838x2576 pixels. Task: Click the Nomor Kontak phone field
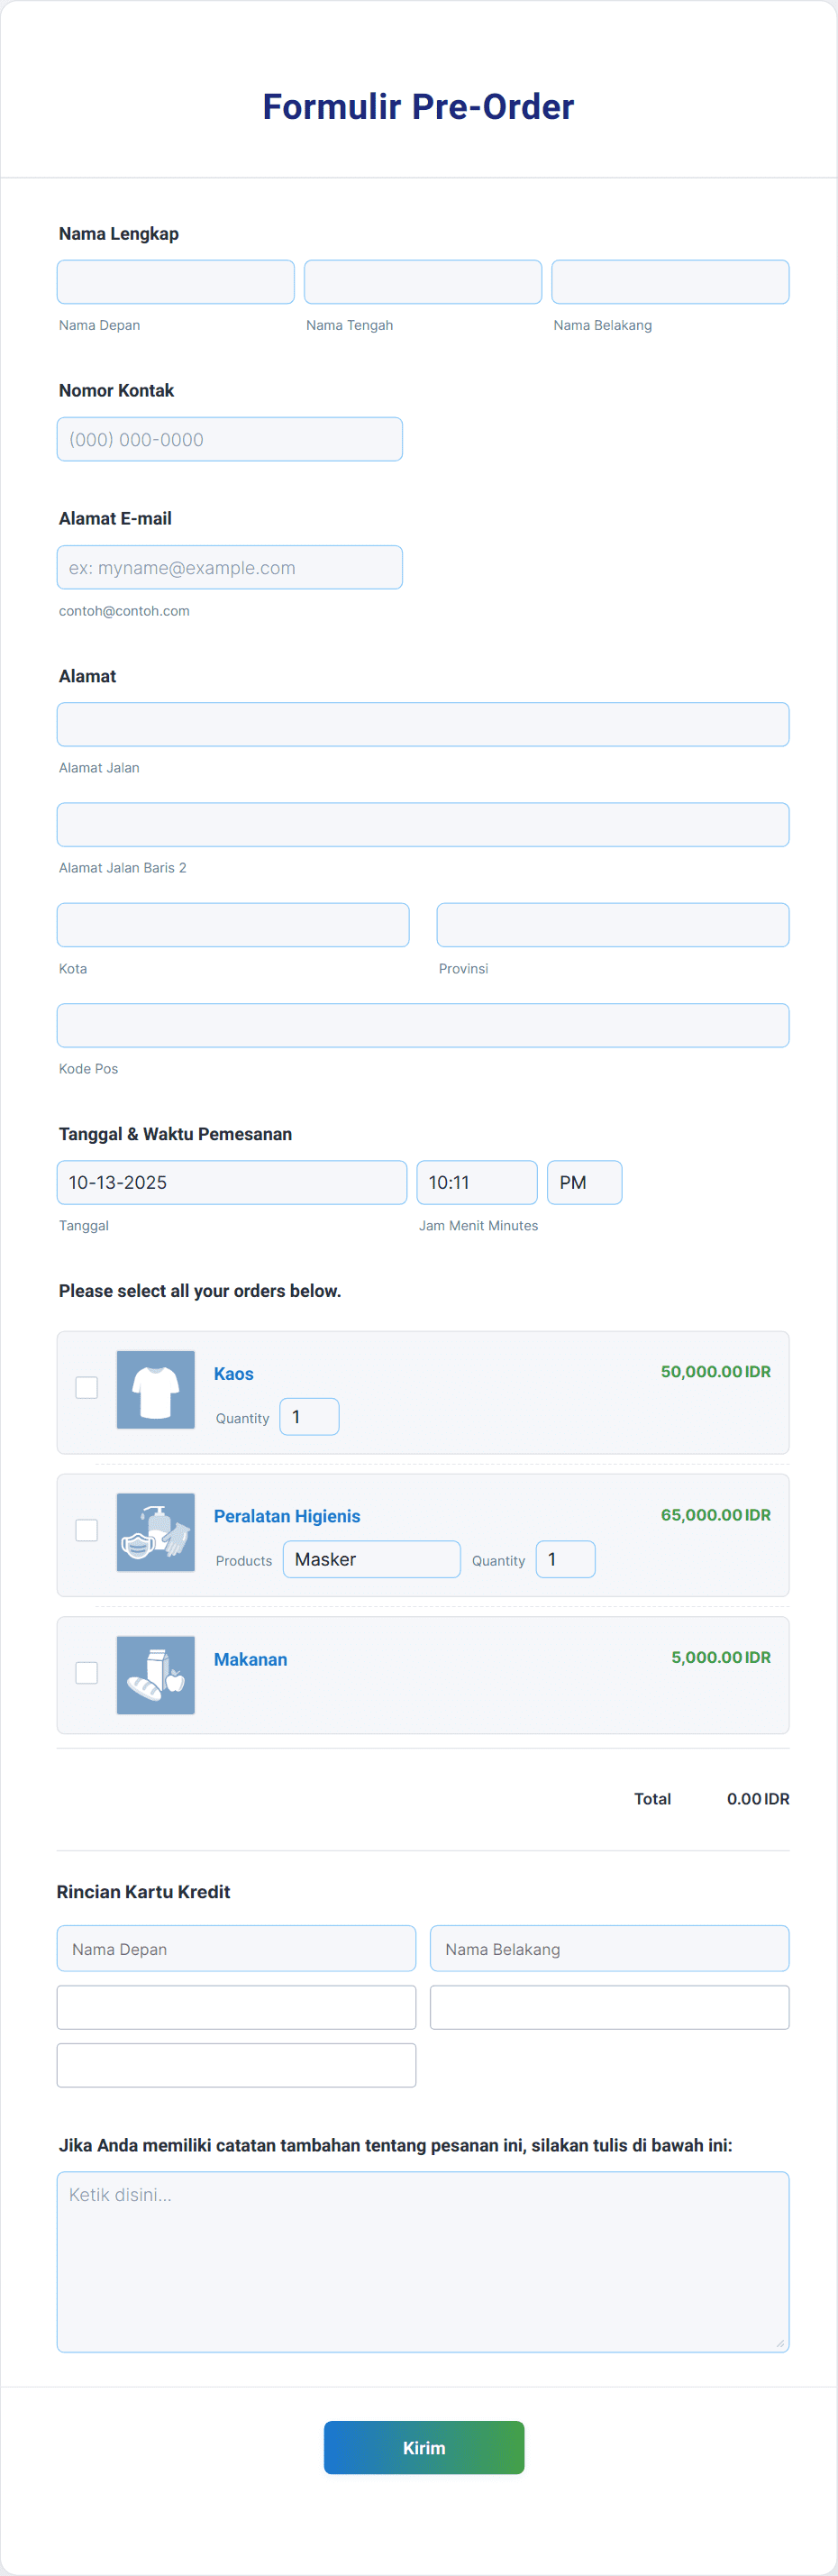pos(230,439)
